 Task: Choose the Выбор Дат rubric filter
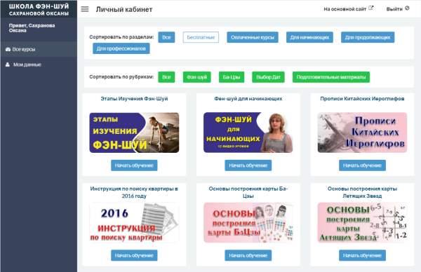pos(268,77)
